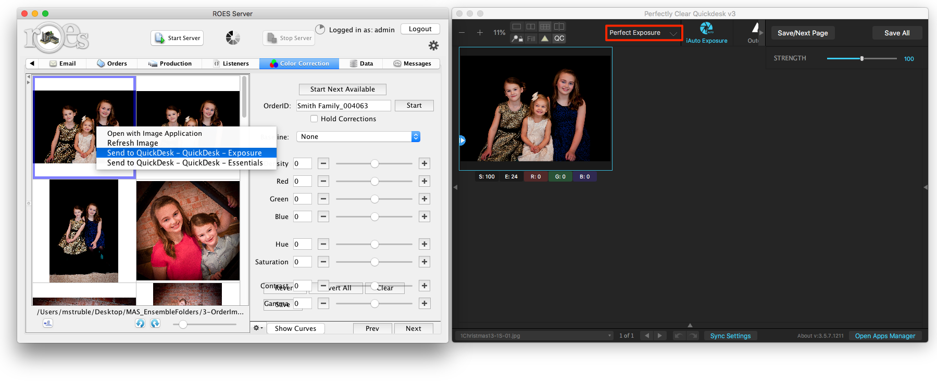Rotate image counterclockwise using left rotate icon
Screen dimensions: 937x385
click(x=140, y=324)
